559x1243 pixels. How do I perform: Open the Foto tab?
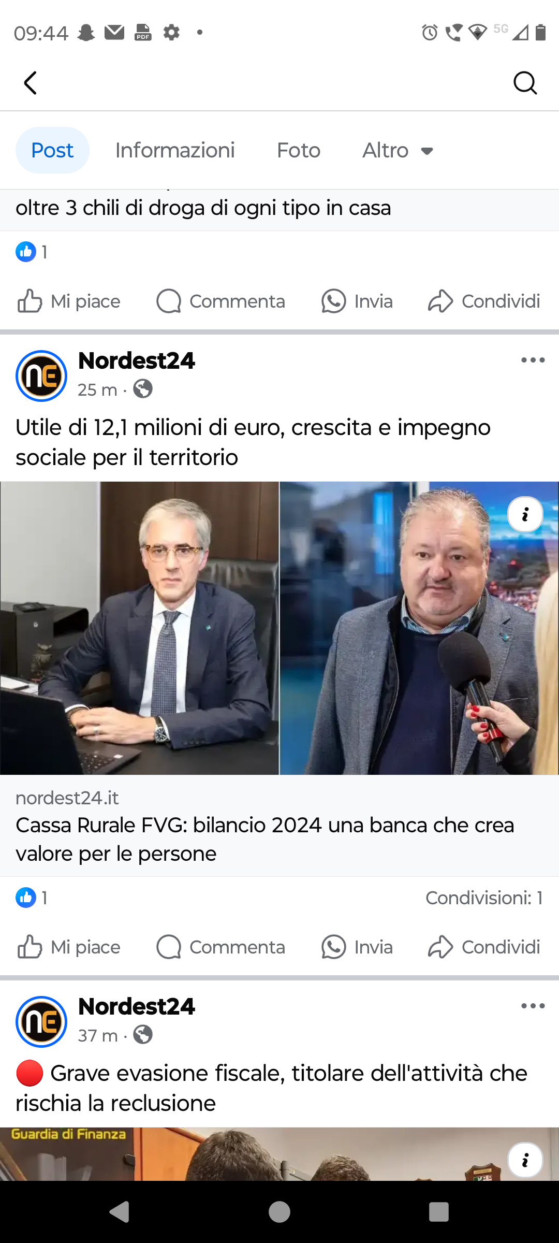click(299, 150)
